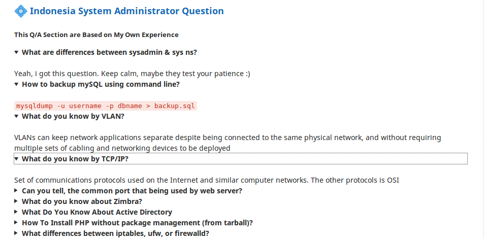The height and width of the screenshot is (239, 485).
Task: Click the "Yeah, i got this question" answer
Action: tap(132, 74)
